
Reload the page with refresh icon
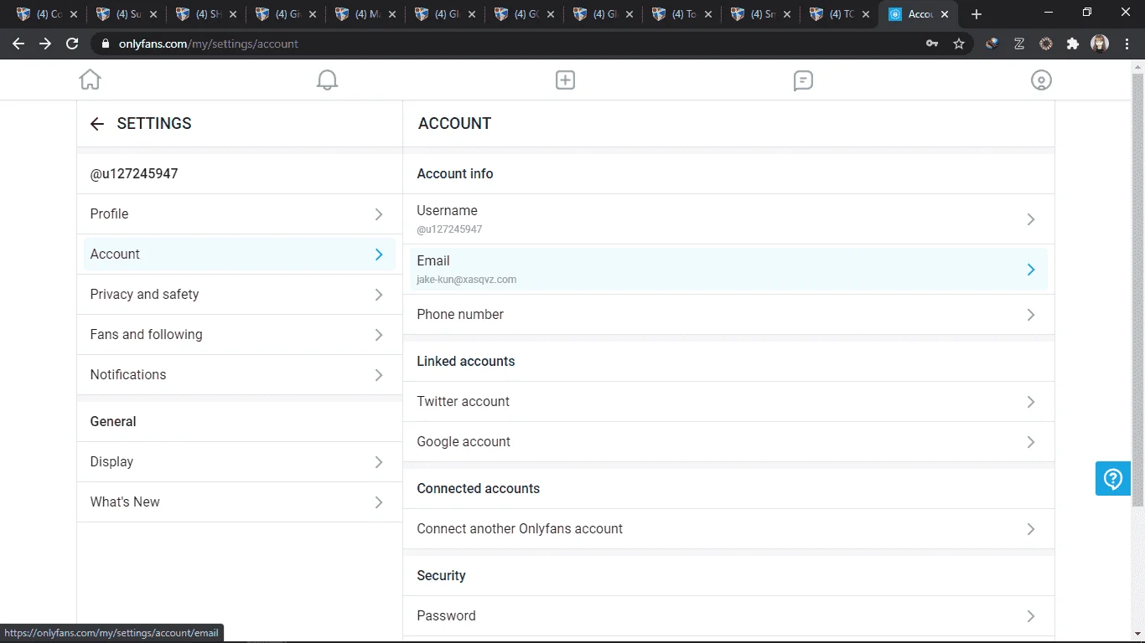point(72,44)
